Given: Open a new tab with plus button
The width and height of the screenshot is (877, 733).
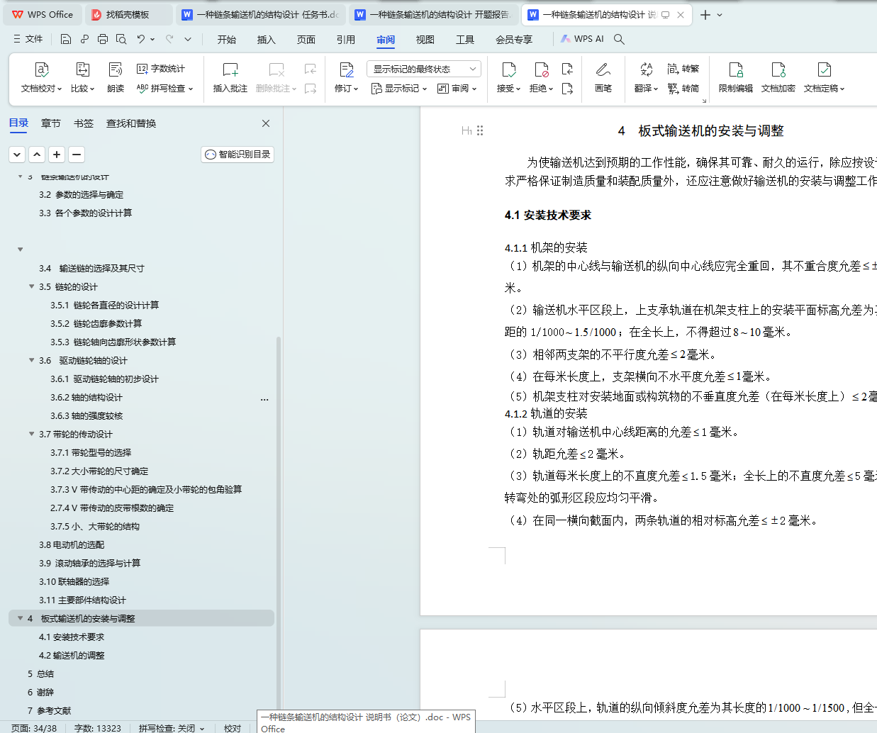Looking at the screenshot, I should pos(705,14).
